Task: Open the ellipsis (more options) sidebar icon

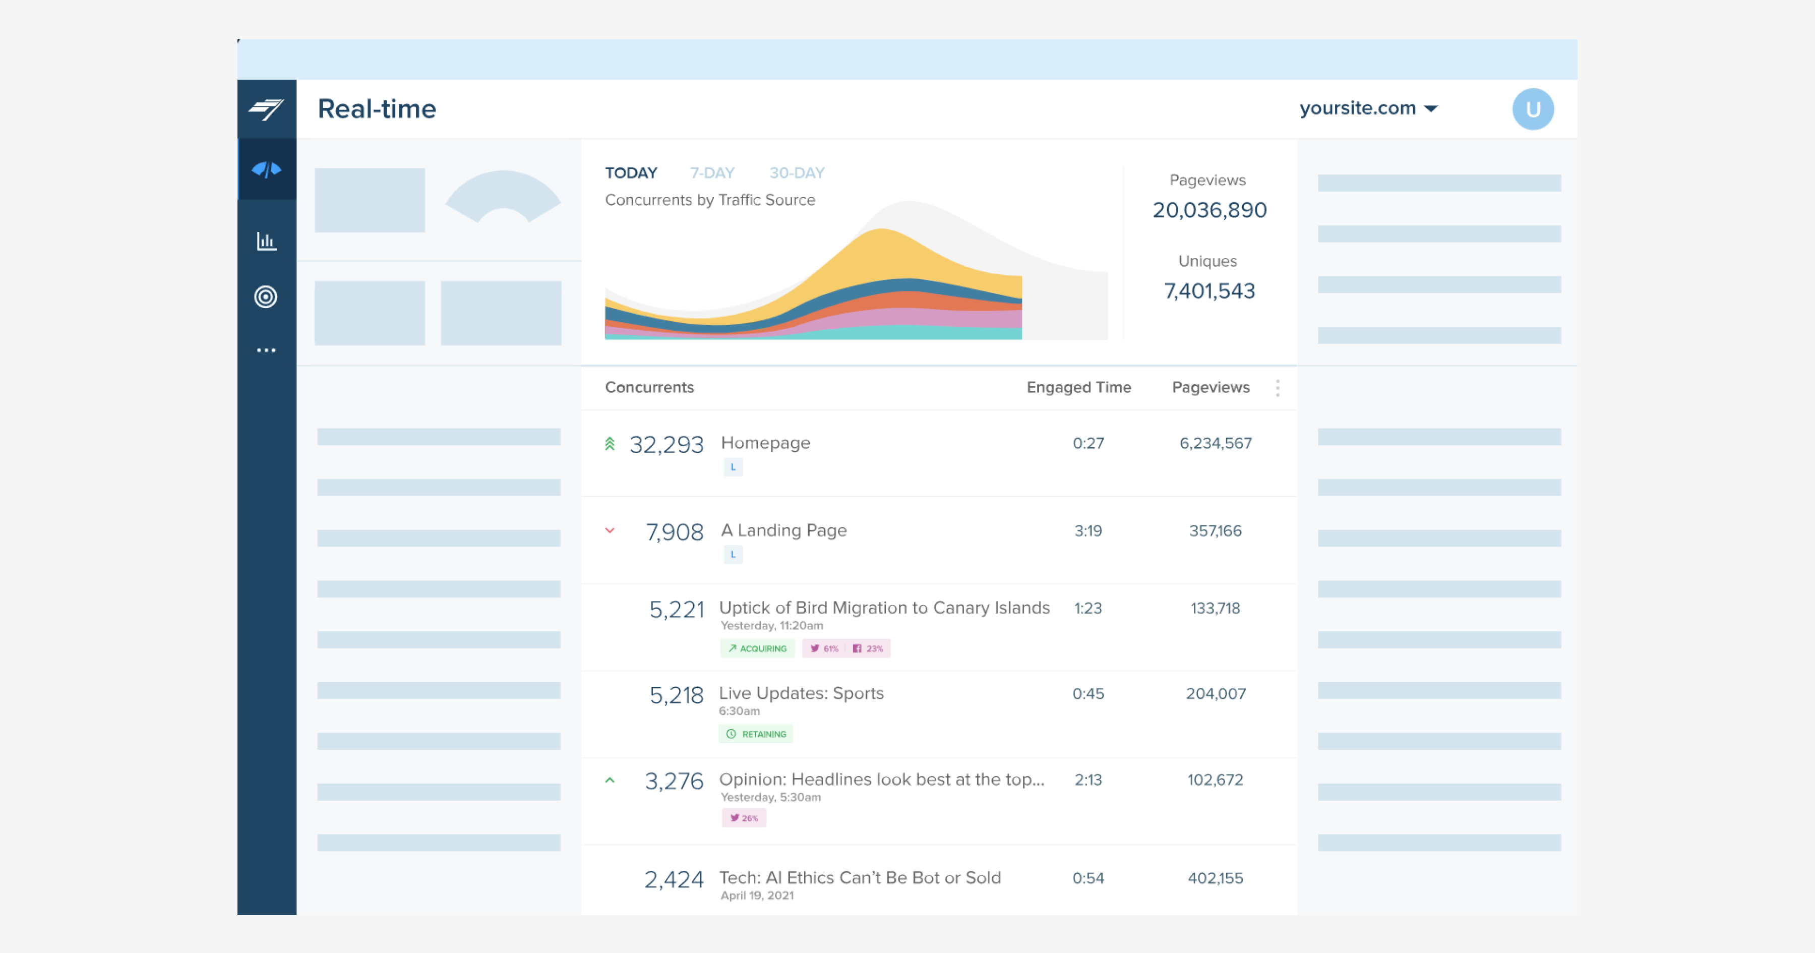Action: [x=266, y=350]
